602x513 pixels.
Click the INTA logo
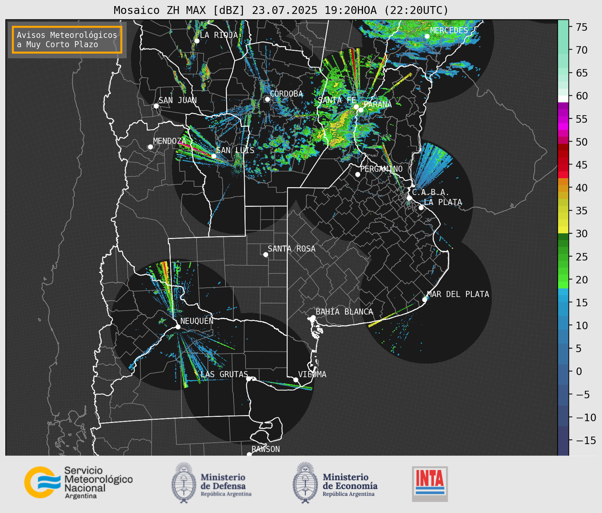point(430,484)
